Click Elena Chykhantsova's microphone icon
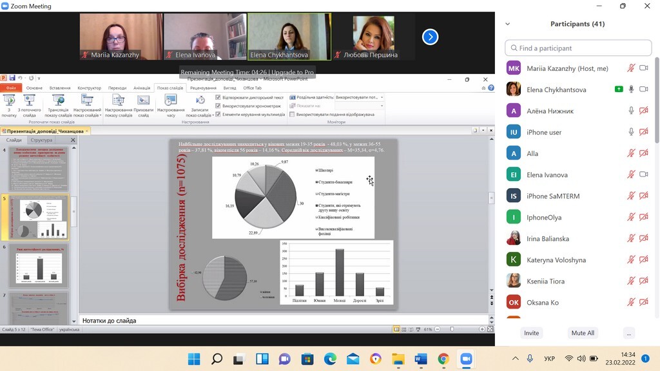Image resolution: width=660 pixels, height=371 pixels. click(x=632, y=90)
